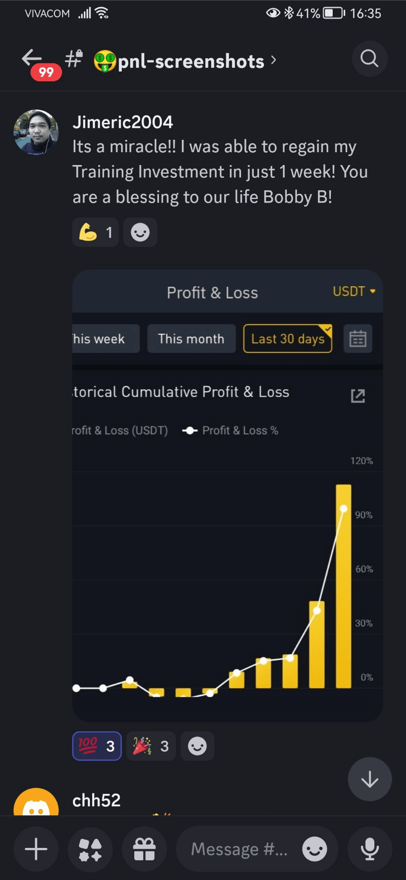Tap the back arrow icon
This screenshot has width=406, height=880.
(x=31, y=58)
